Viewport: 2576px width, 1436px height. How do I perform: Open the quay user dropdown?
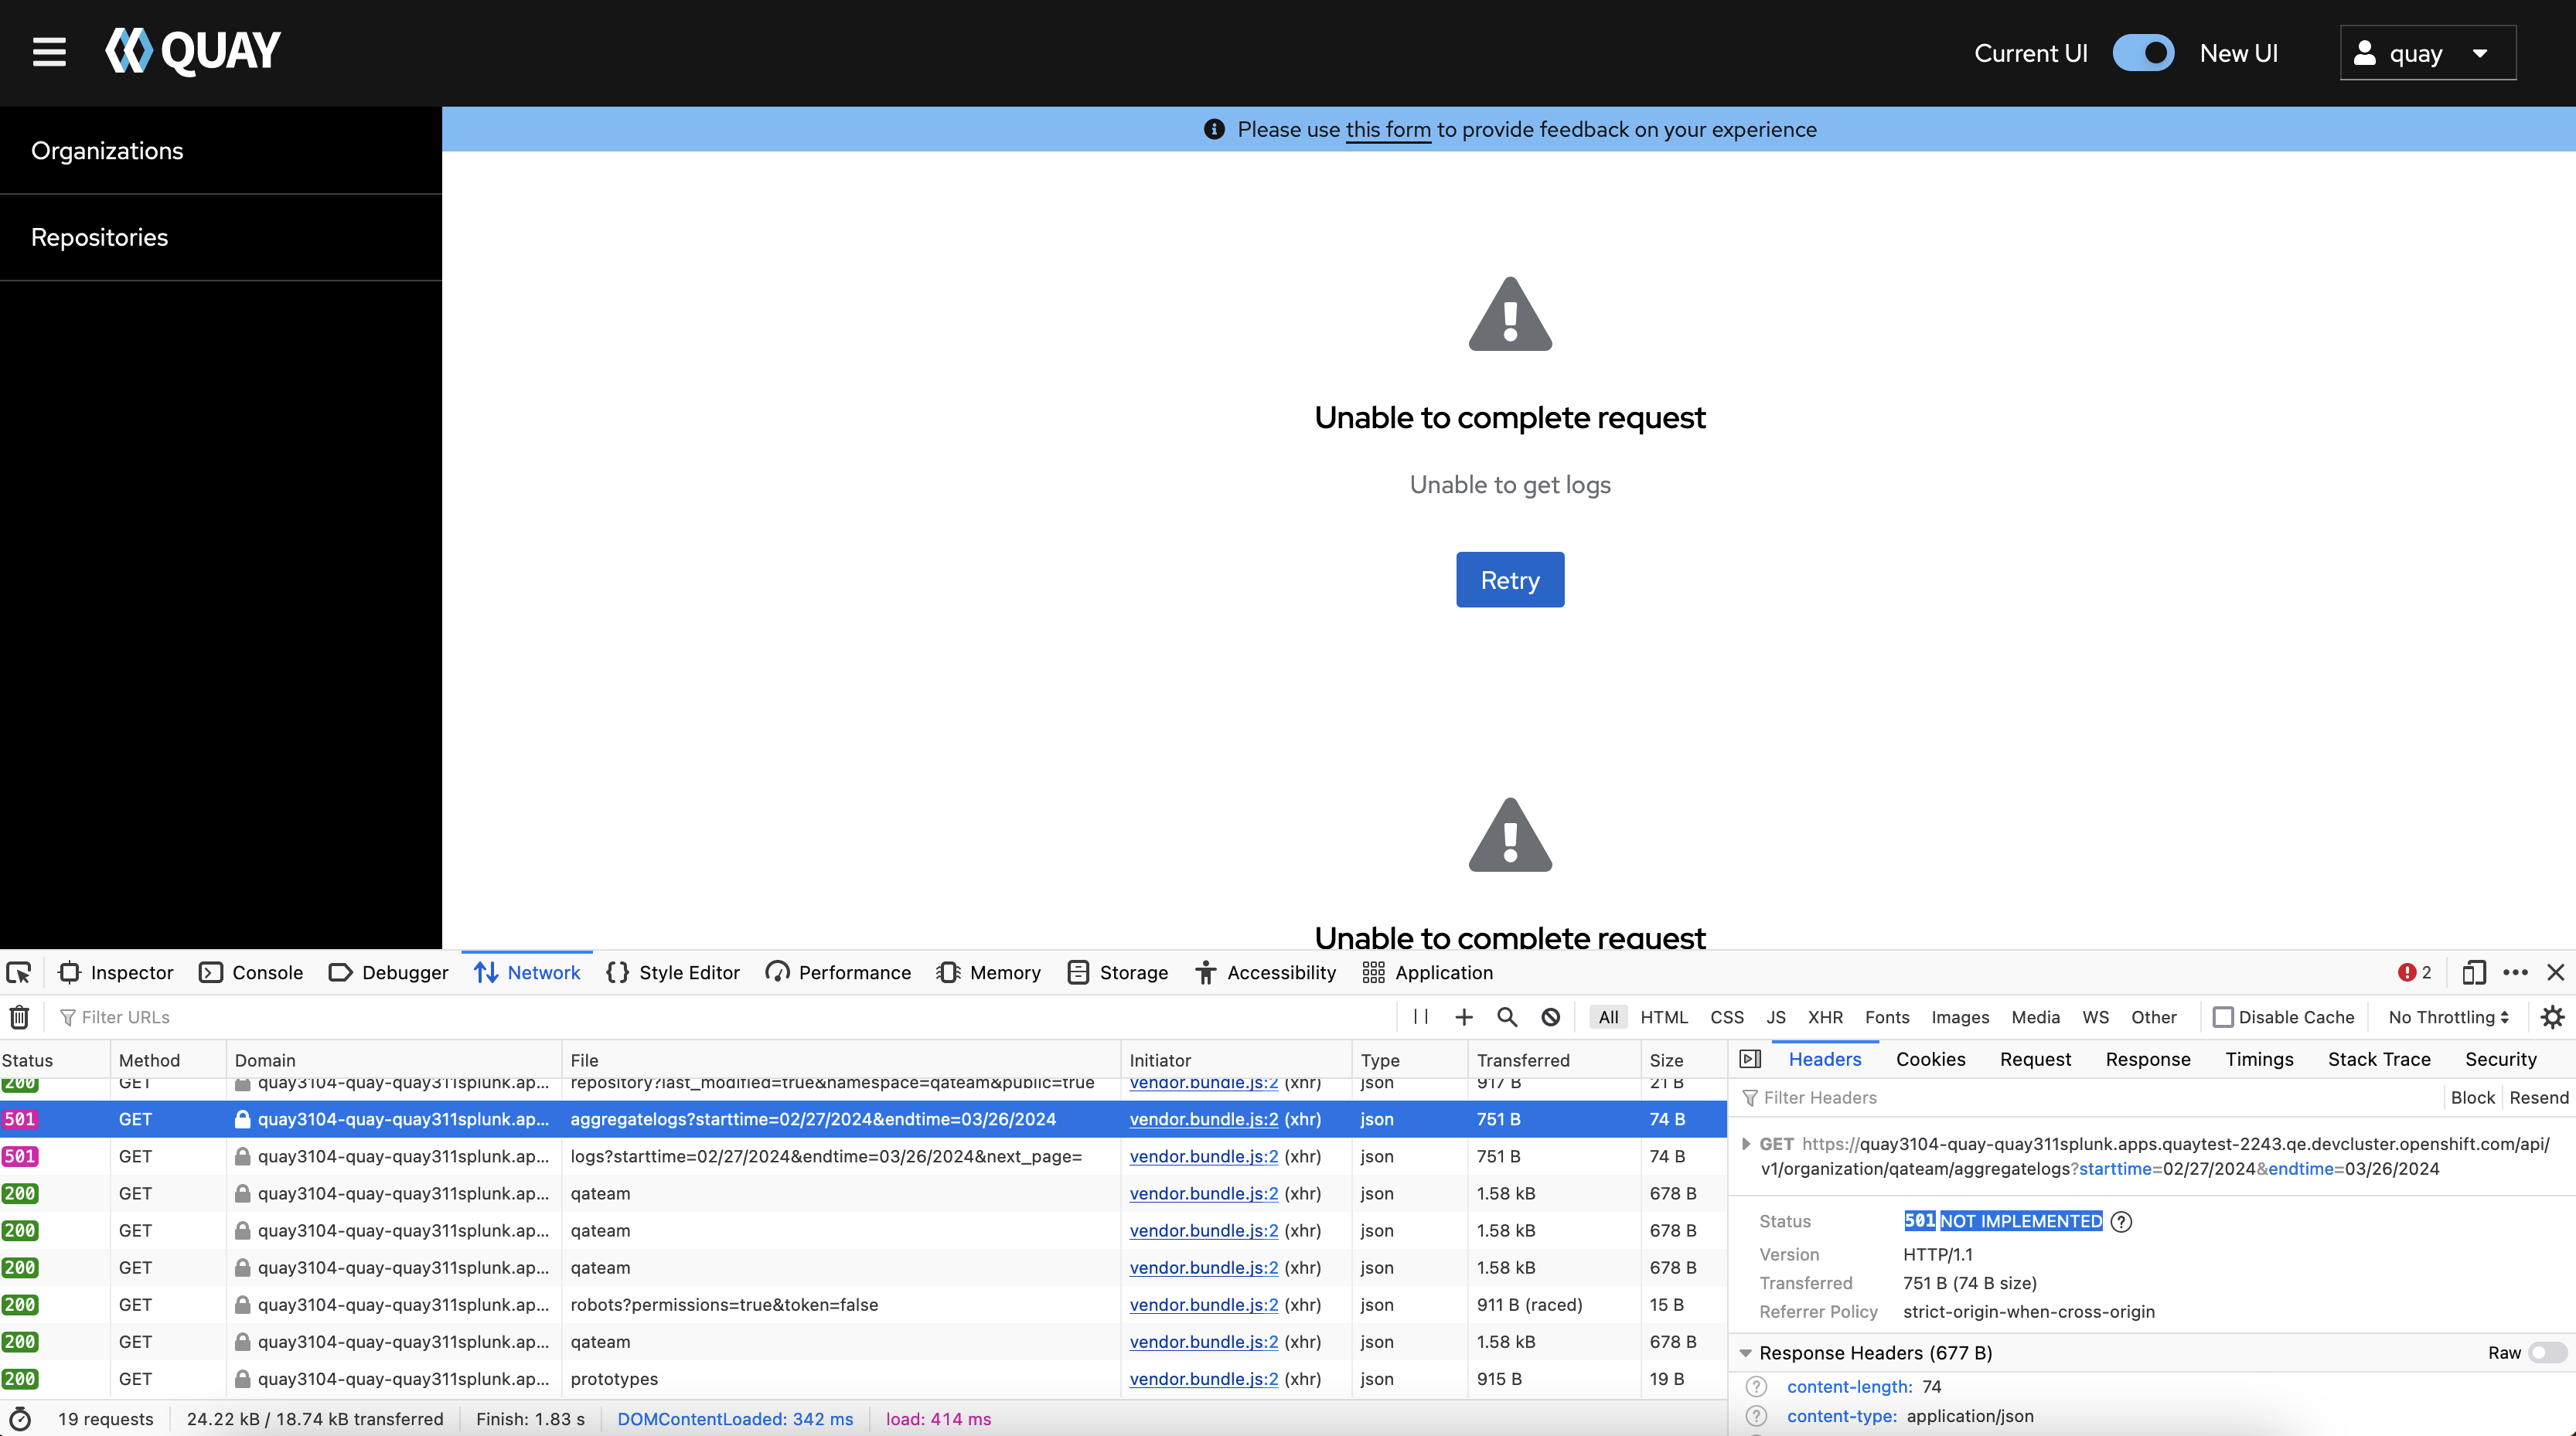tap(2427, 53)
